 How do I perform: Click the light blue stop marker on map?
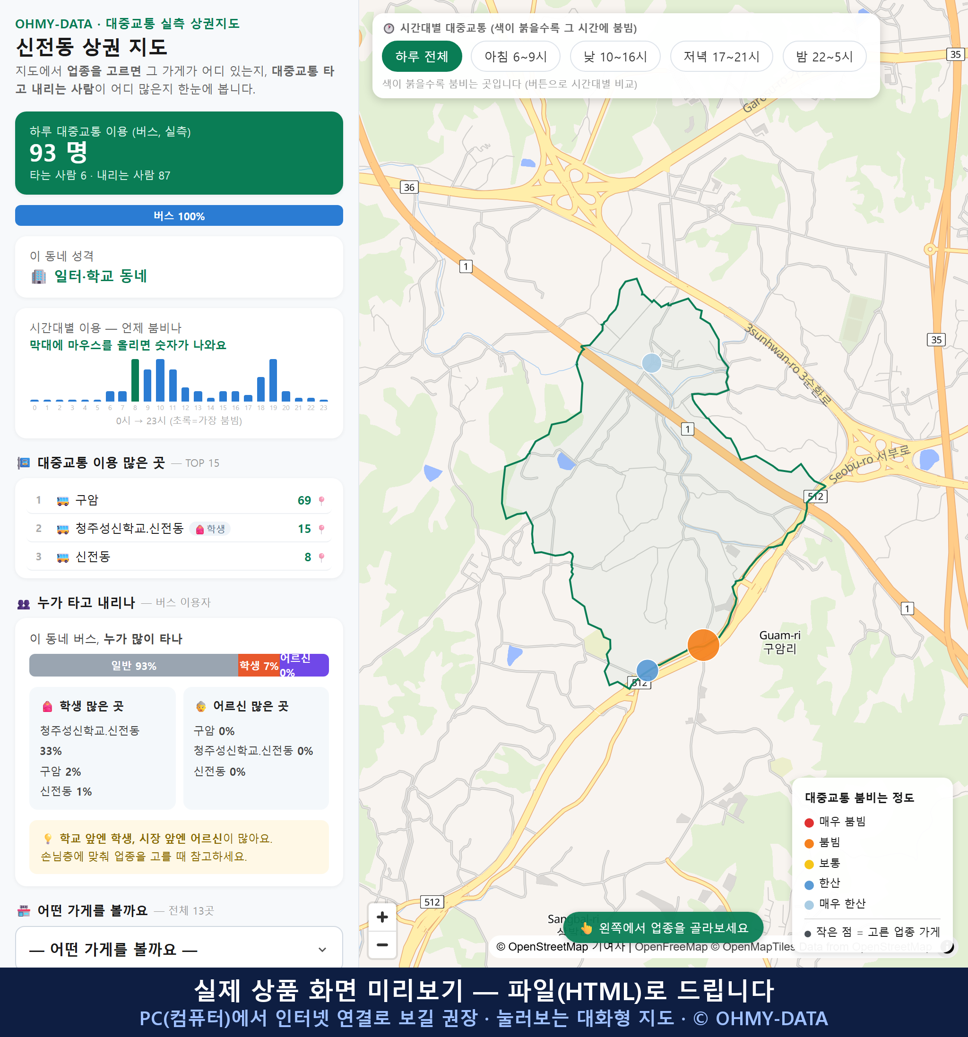pyautogui.click(x=651, y=362)
